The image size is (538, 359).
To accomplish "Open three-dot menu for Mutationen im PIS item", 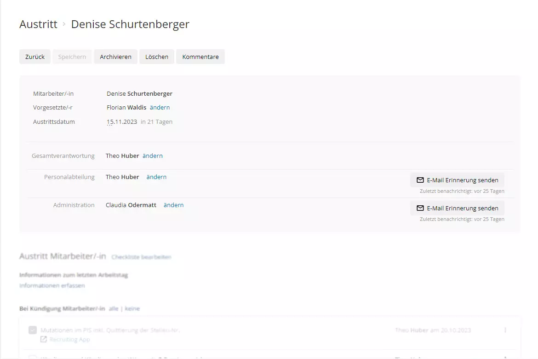I will click(505, 330).
